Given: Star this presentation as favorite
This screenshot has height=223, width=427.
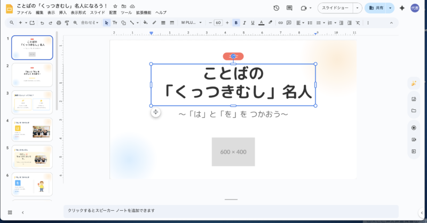Looking at the screenshot, I should point(115,6).
